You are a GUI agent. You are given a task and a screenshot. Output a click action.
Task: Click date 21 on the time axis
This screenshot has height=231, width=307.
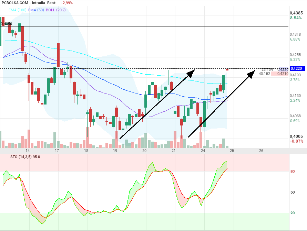point(173,151)
